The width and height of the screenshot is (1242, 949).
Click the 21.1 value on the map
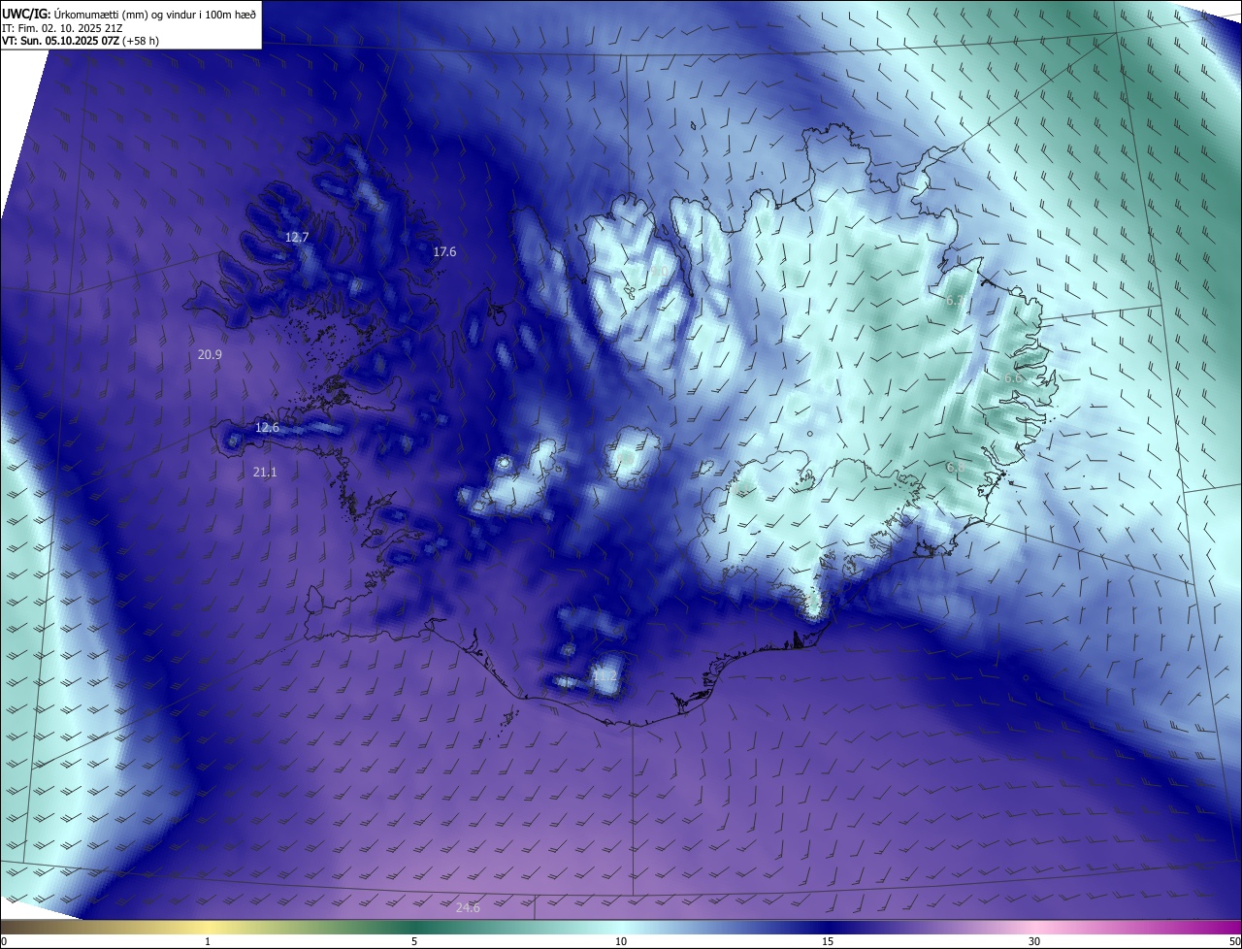[x=264, y=472]
